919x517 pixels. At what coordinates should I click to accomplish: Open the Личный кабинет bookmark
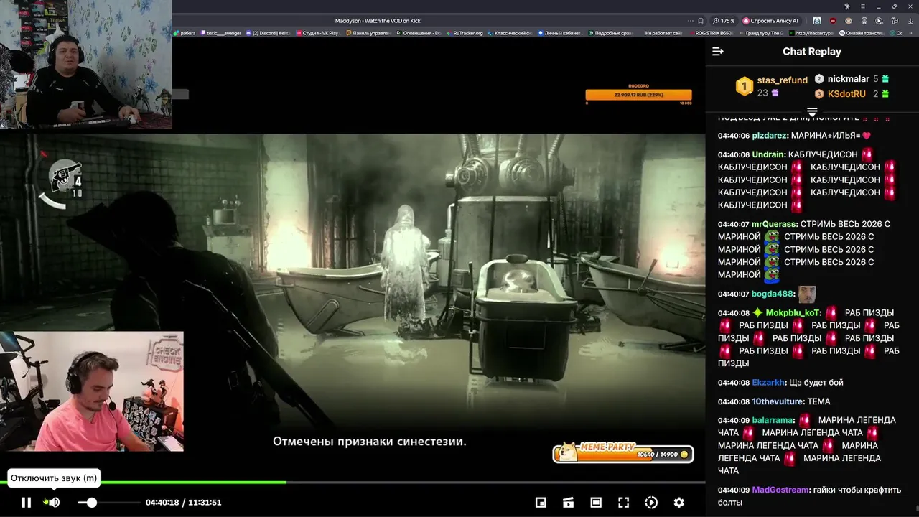click(559, 33)
